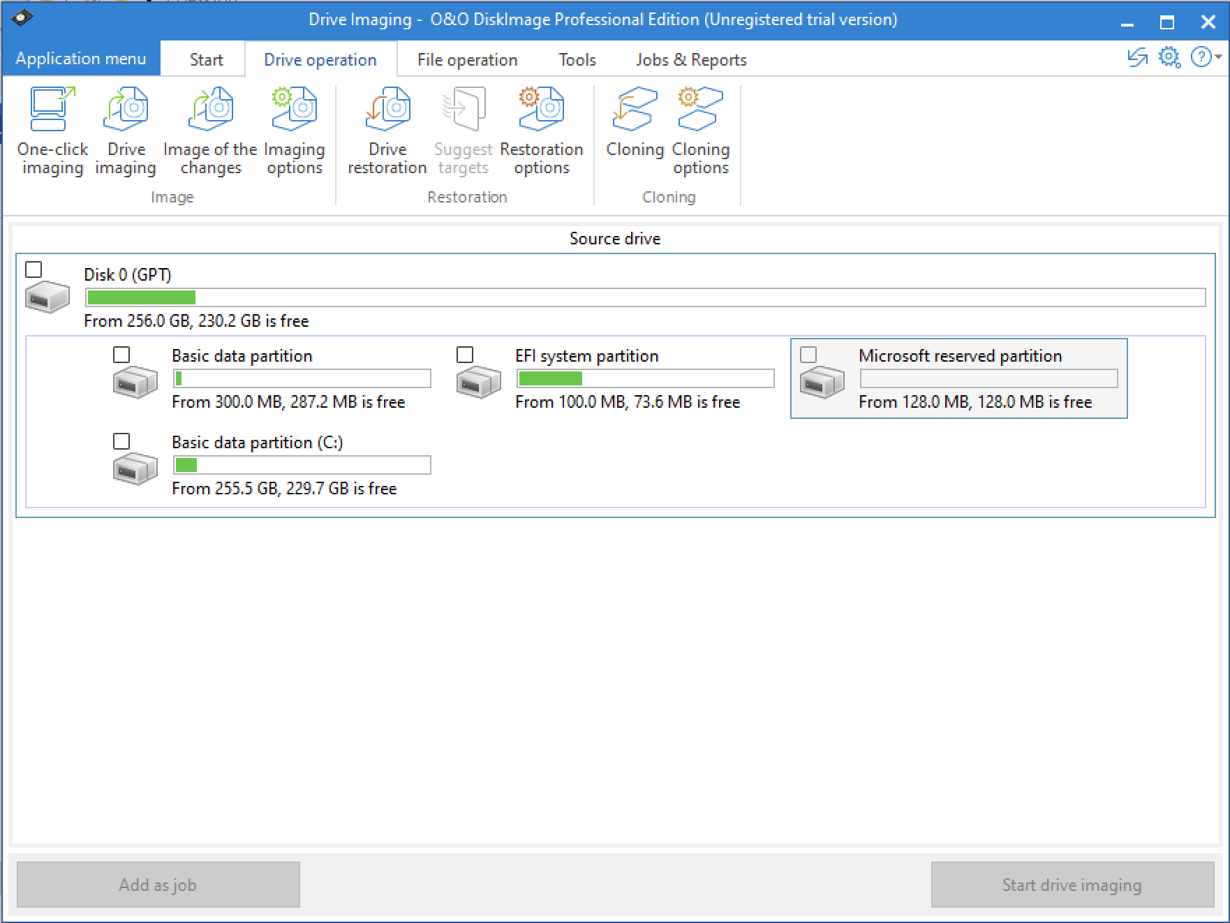Select the Disk 0 drive icon
This screenshot has width=1230, height=923.
47,297
